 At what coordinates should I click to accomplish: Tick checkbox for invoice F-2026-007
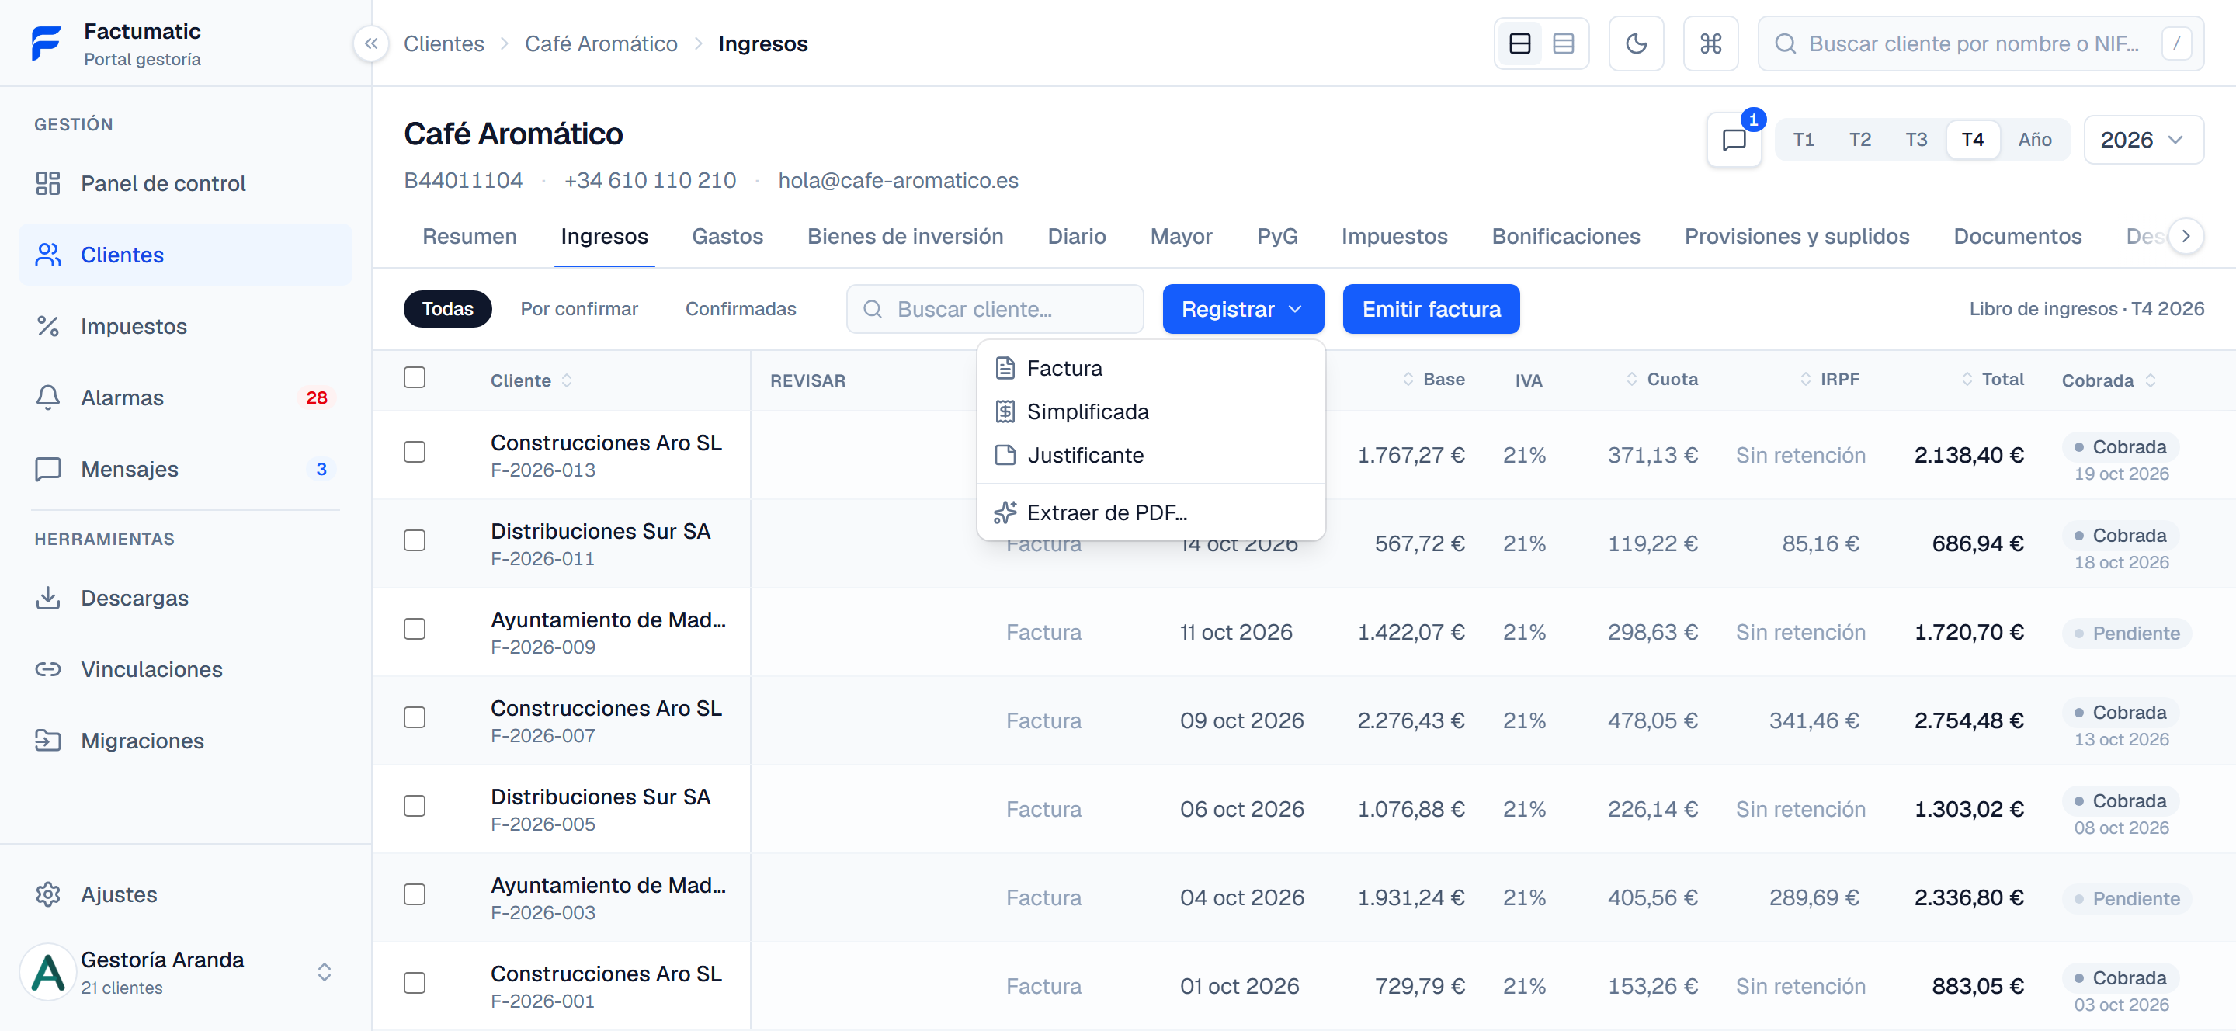[414, 717]
